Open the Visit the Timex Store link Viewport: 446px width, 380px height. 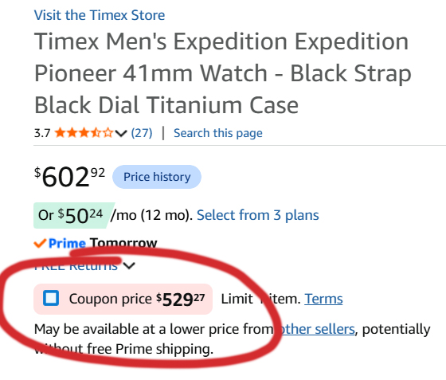pos(100,15)
